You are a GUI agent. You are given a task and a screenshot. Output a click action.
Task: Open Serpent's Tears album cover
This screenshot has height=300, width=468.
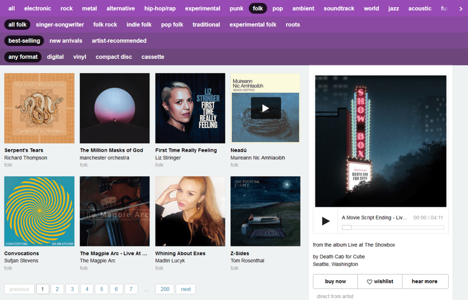point(39,108)
